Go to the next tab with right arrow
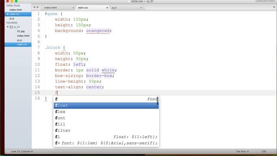The image size is (277, 156). tap(38, 7)
